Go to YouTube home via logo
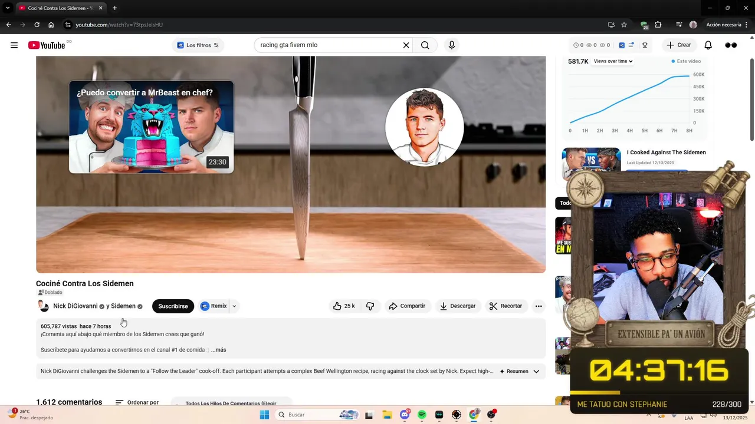Viewport: 755px width, 424px height. pos(47,45)
